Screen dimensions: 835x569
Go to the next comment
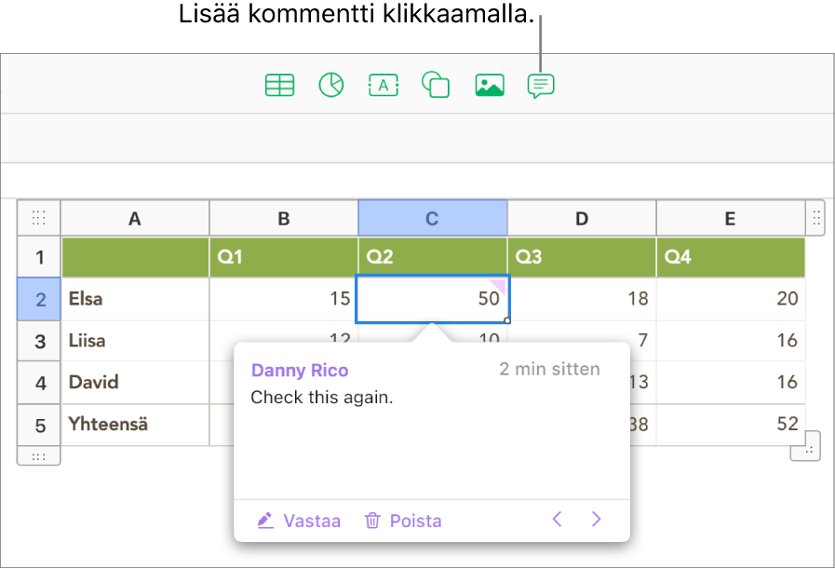(x=598, y=520)
